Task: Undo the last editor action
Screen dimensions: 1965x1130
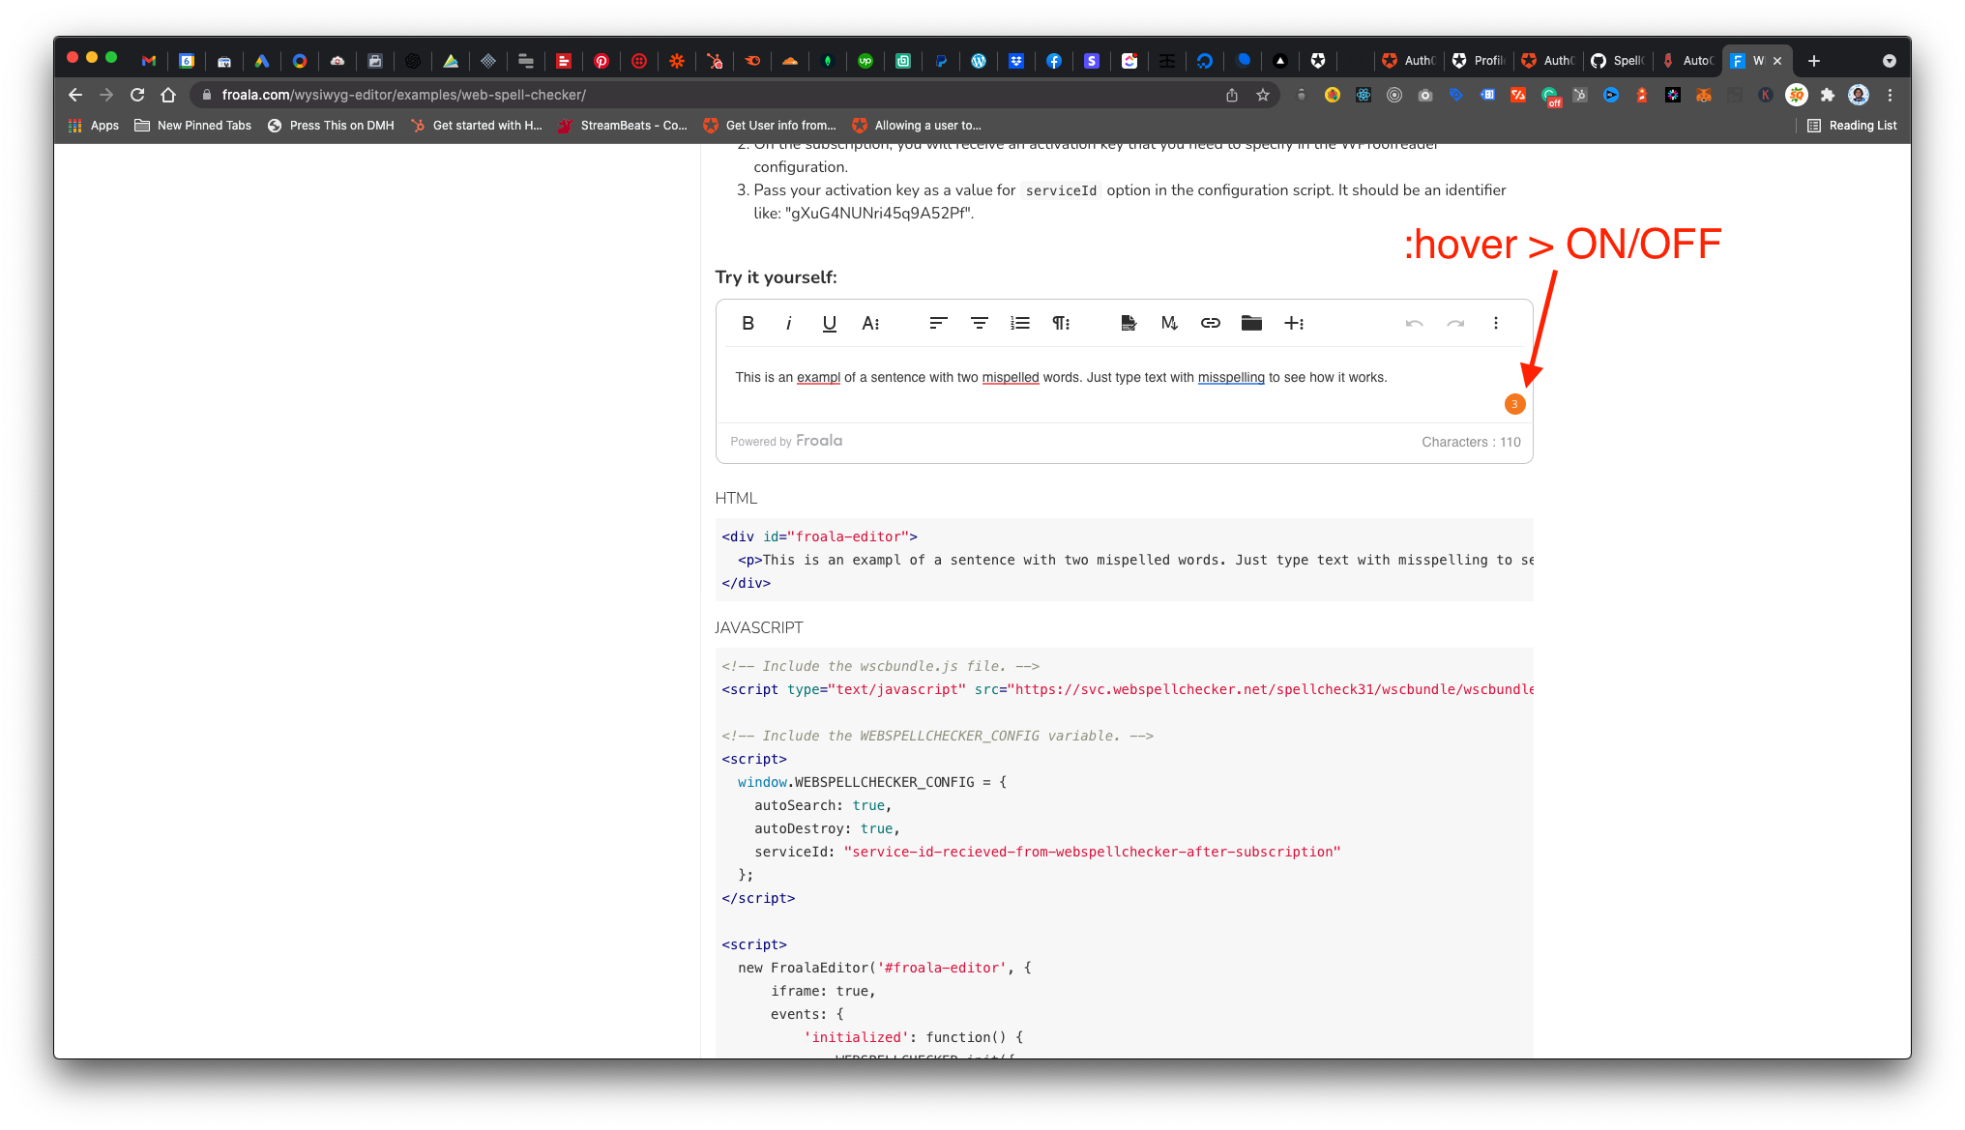Action: click(x=1413, y=323)
